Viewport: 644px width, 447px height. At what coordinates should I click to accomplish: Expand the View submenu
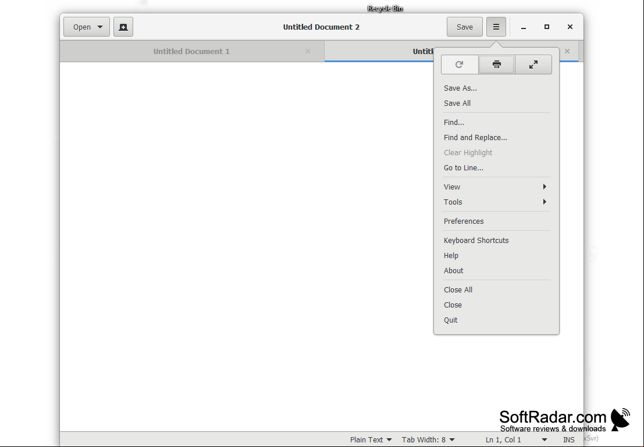497,187
